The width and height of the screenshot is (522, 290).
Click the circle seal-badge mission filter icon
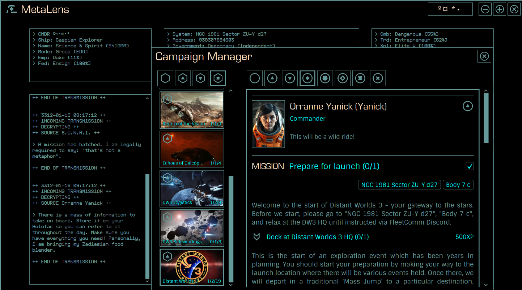pos(325,78)
